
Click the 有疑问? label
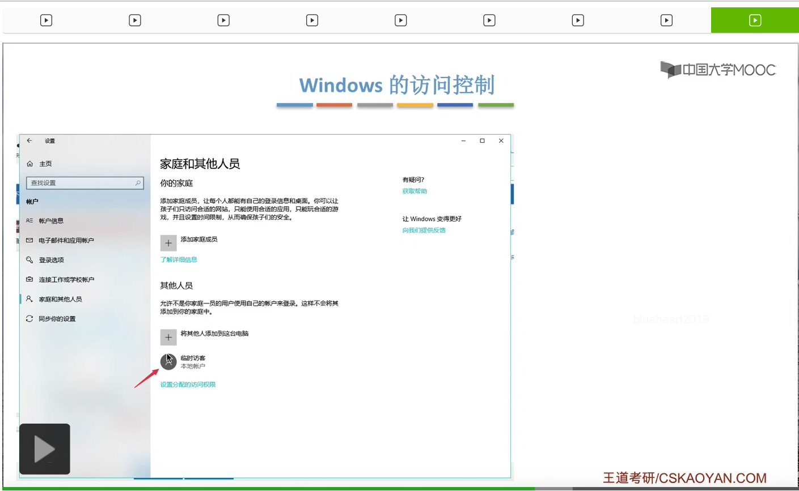point(413,180)
